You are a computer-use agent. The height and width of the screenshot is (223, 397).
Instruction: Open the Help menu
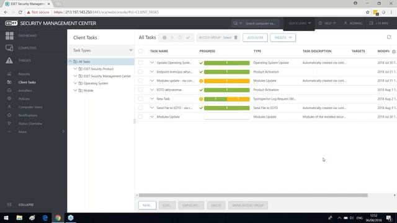[x=328, y=24]
